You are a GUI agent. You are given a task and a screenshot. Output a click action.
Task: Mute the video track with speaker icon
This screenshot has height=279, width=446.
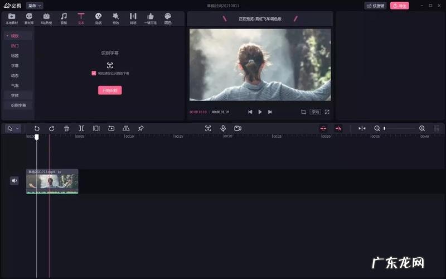point(14,180)
